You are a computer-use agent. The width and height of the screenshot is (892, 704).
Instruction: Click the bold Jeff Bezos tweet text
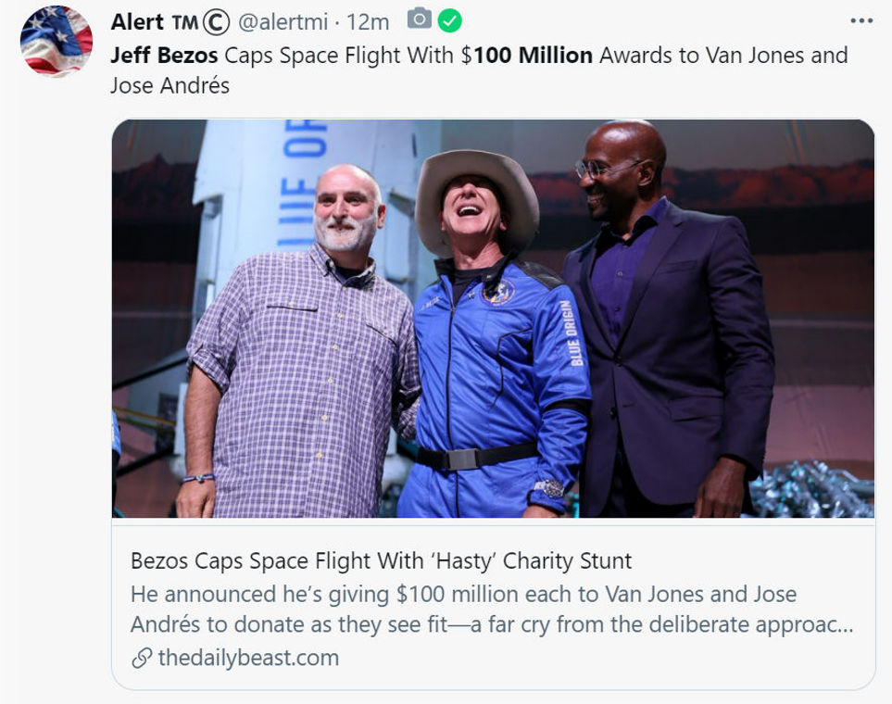(164, 55)
